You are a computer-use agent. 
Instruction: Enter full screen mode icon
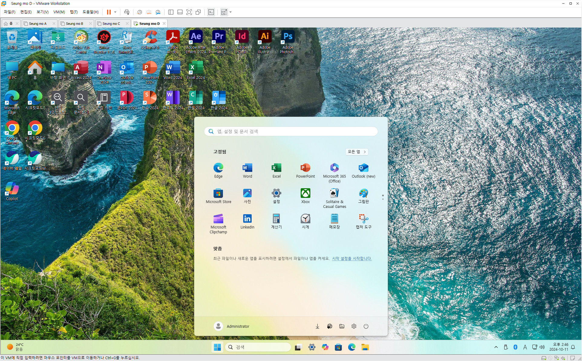tap(189, 12)
